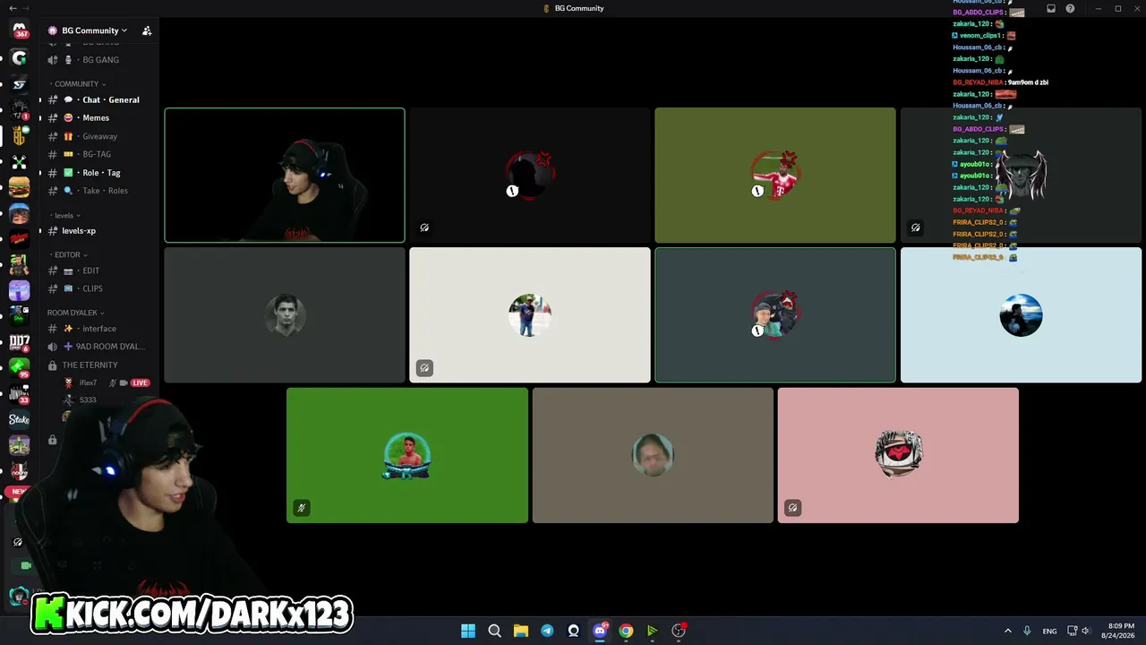1146x645 pixels.
Task: Focus the off-white participant tile
Action: pyautogui.click(x=530, y=315)
